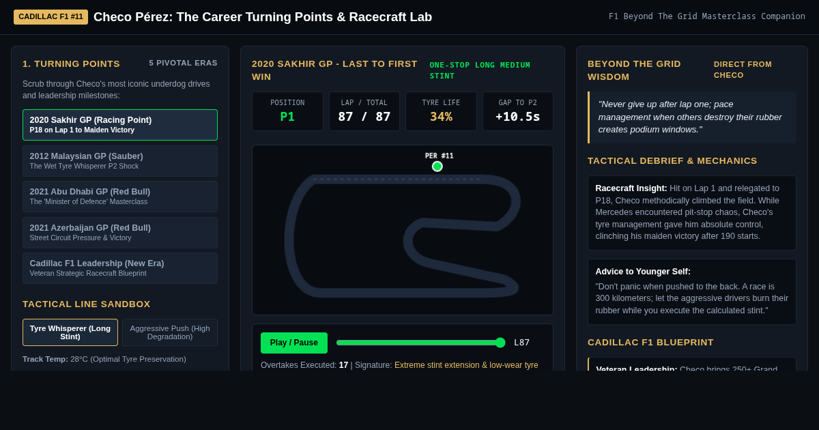Click the L87 lap indicator

click(521, 343)
